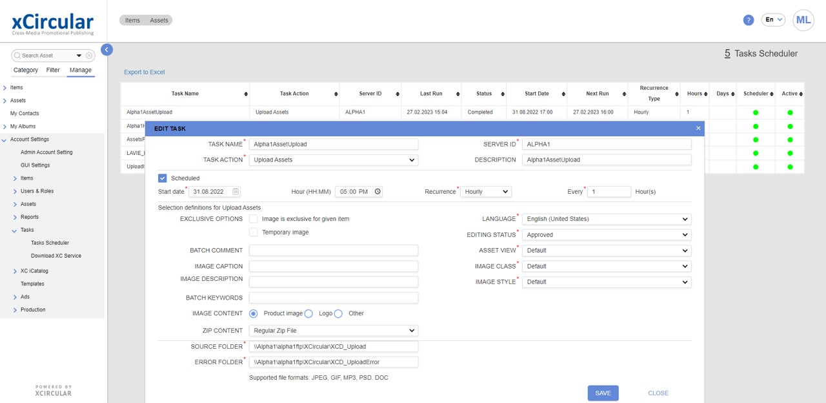Select the Logo radio button
Image resolution: width=826 pixels, height=403 pixels.
tap(308, 314)
